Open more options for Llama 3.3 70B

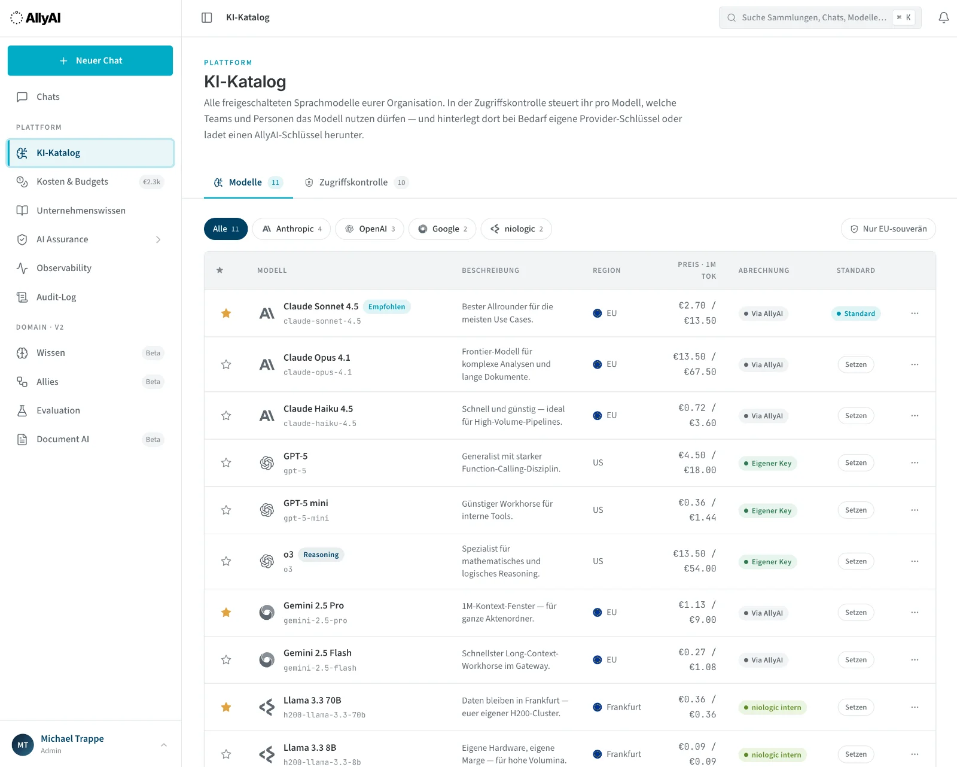tap(915, 707)
